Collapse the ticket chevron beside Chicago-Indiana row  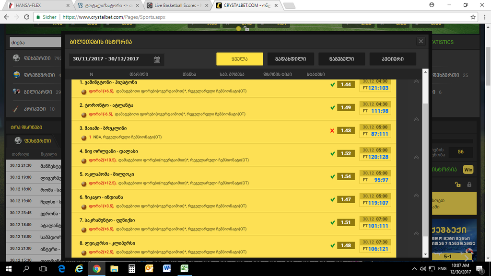[416, 195]
